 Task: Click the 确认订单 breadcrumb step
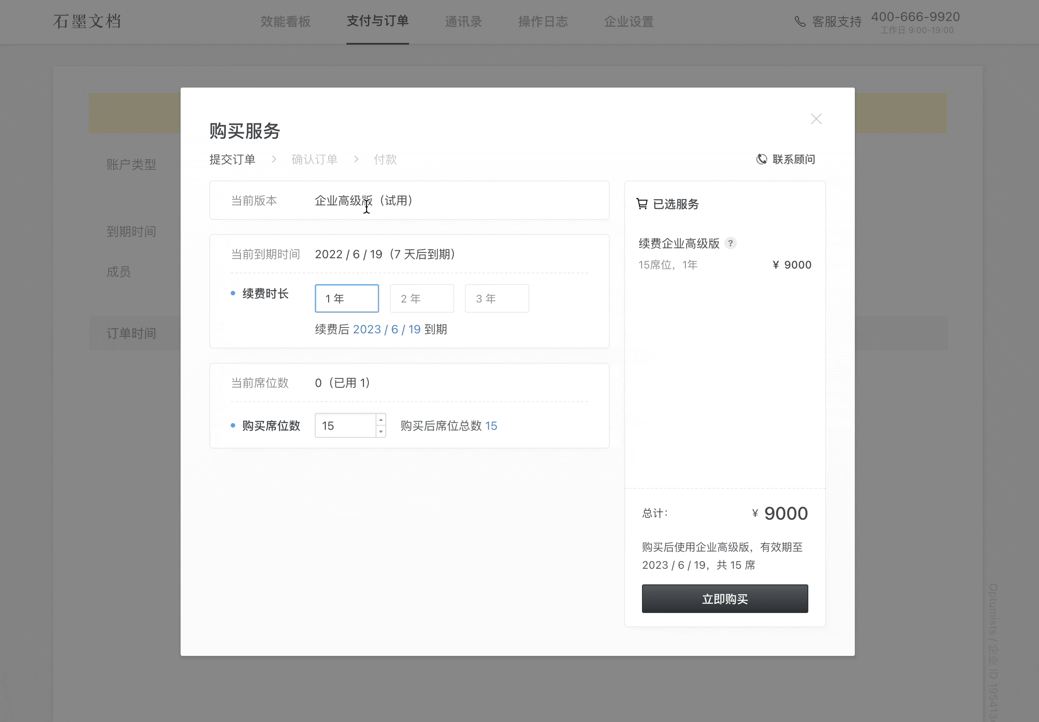point(314,159)
